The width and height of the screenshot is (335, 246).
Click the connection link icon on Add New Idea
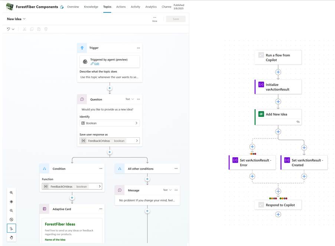(297, 122)
